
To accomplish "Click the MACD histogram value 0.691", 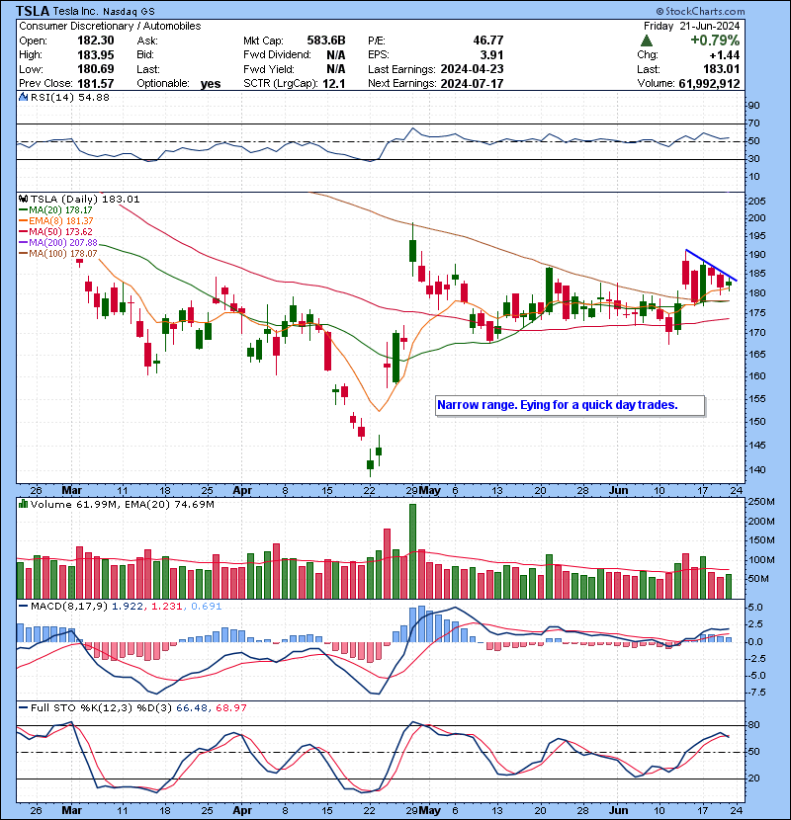I will tap(207, 607).
